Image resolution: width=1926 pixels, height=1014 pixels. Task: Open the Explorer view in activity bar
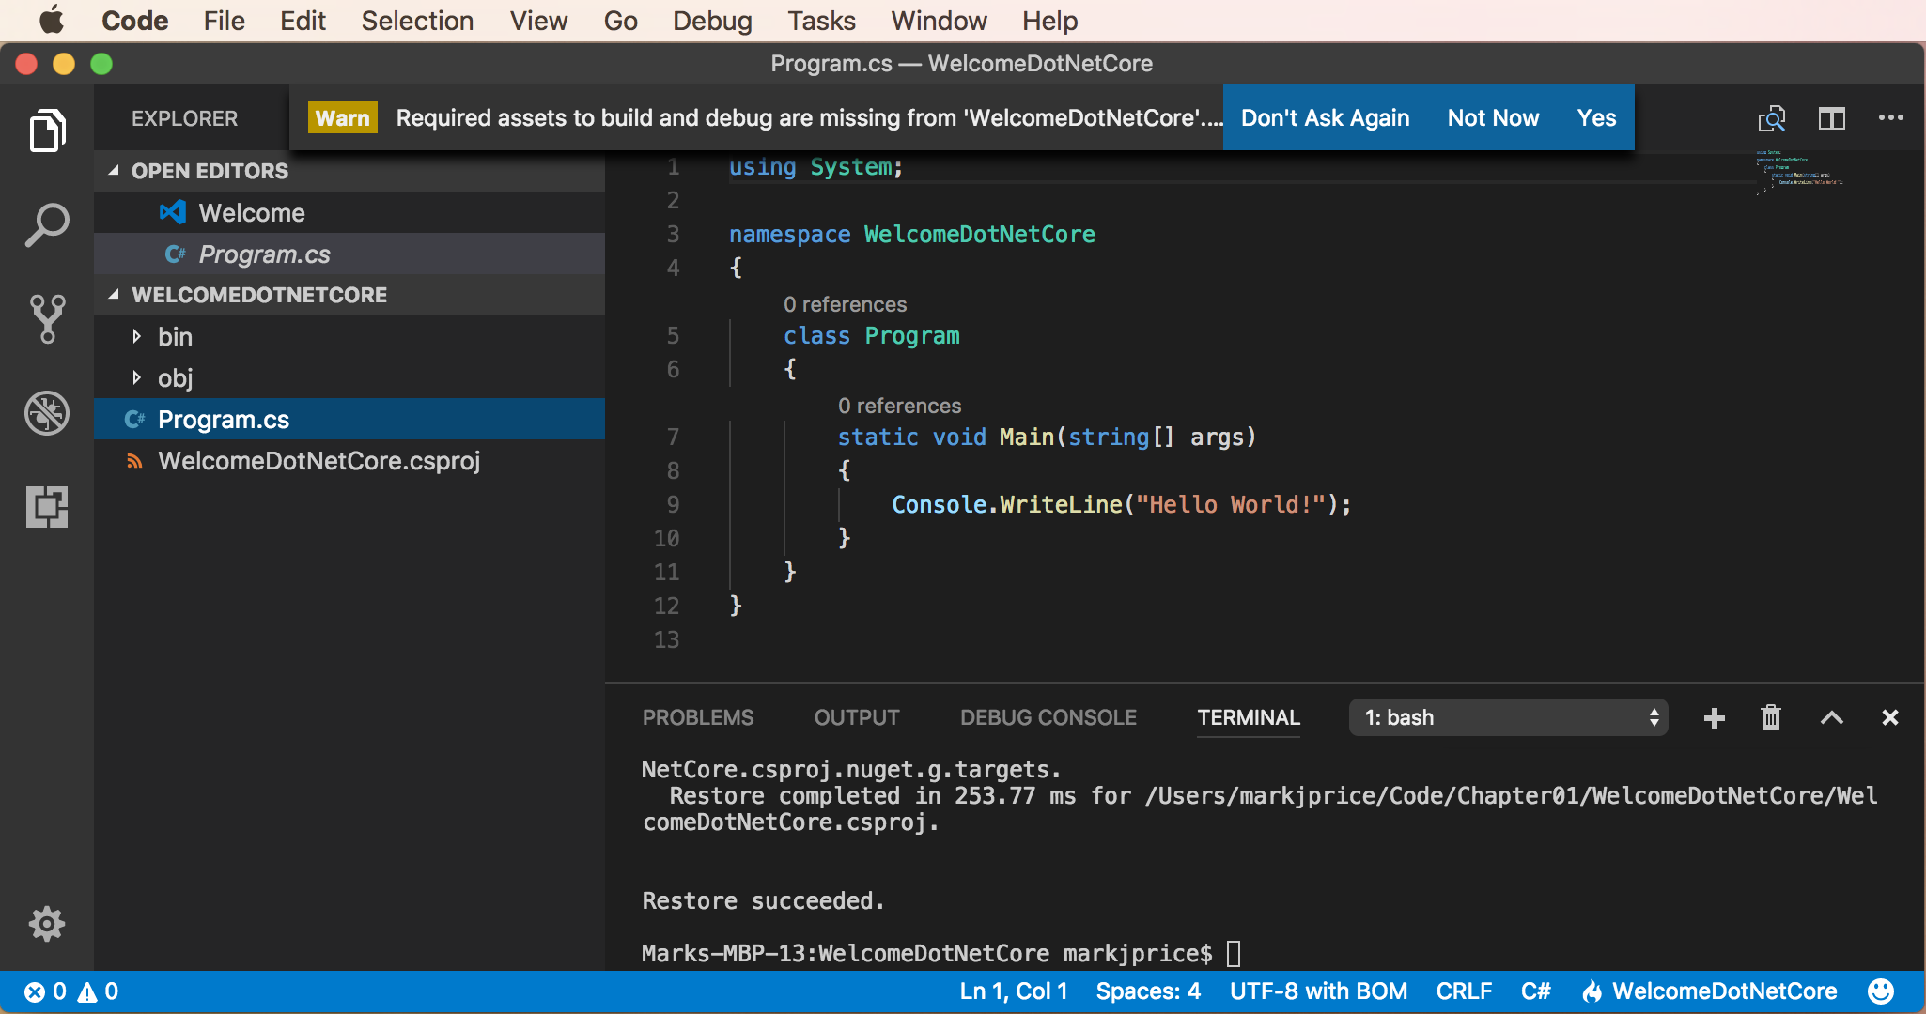pyautogui.click(x=47, y=130)
